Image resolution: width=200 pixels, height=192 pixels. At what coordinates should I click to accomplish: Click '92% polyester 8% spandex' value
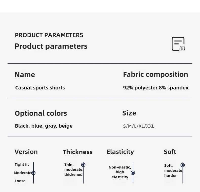coord(156,88)
